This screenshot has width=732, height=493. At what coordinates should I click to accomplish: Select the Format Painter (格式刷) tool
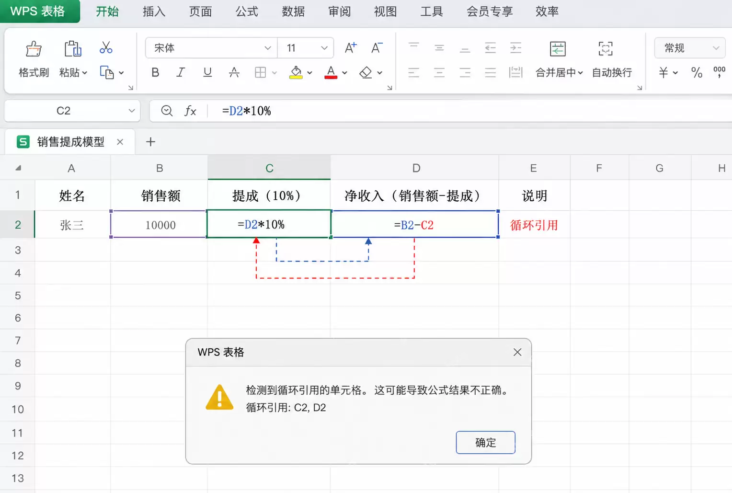34,59
